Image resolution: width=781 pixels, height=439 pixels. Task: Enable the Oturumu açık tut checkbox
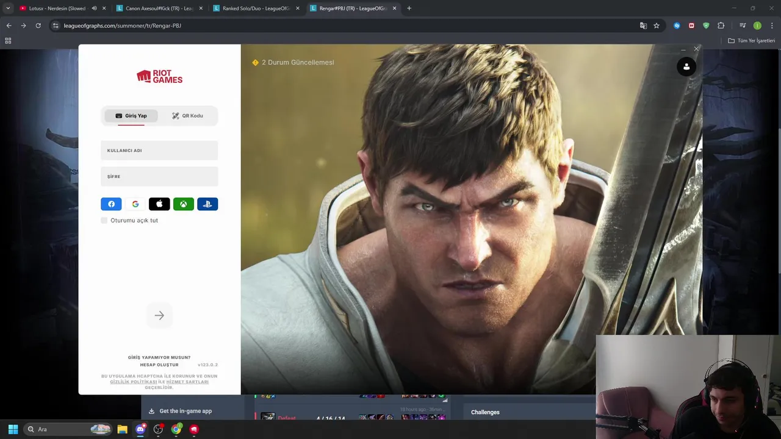point(104,220)
